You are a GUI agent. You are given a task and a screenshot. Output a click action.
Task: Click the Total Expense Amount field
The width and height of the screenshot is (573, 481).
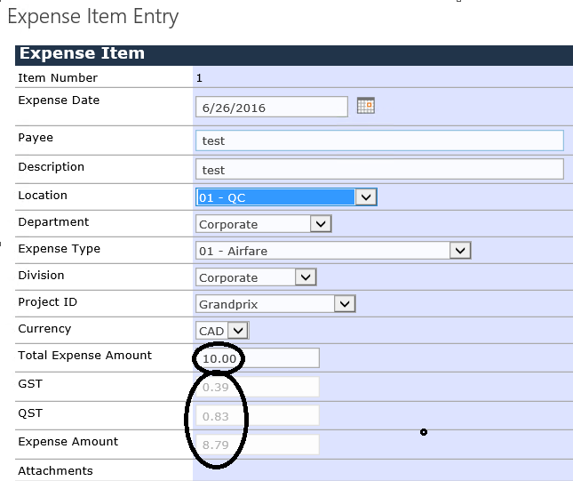click(x=258, y=358)
